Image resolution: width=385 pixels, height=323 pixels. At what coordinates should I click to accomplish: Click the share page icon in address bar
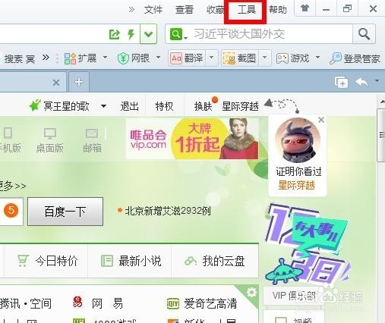pyautogui.click(x=114, y=34)
